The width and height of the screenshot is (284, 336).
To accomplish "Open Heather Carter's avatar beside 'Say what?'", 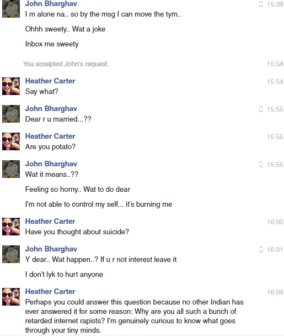I will coord(11,86).
